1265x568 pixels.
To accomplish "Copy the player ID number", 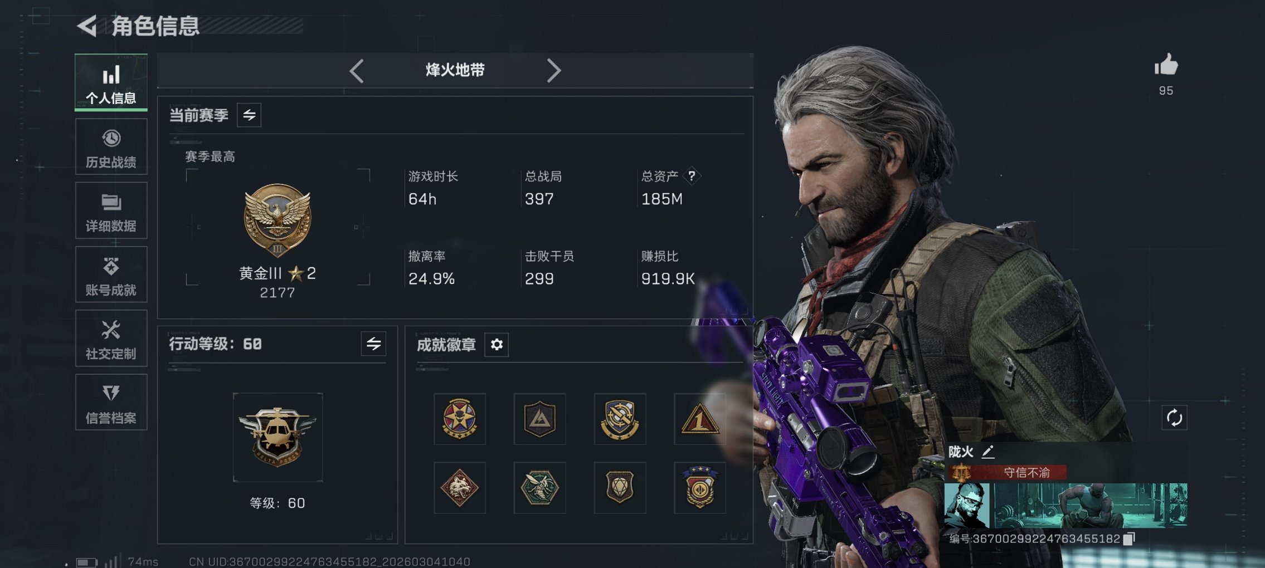I will [1129, 539].
